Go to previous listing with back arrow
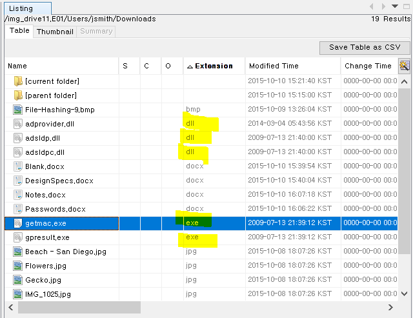 click(x=372, y=6)
